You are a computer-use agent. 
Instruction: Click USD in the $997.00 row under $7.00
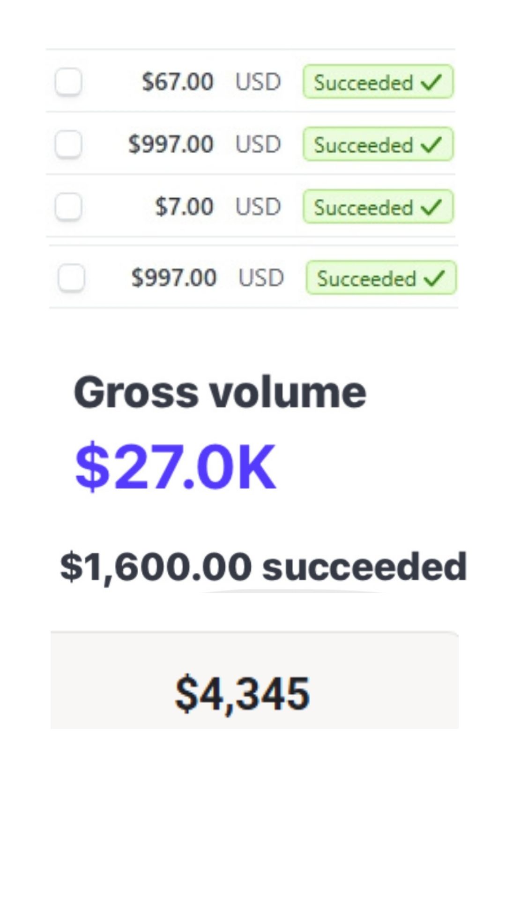(261, 277)
